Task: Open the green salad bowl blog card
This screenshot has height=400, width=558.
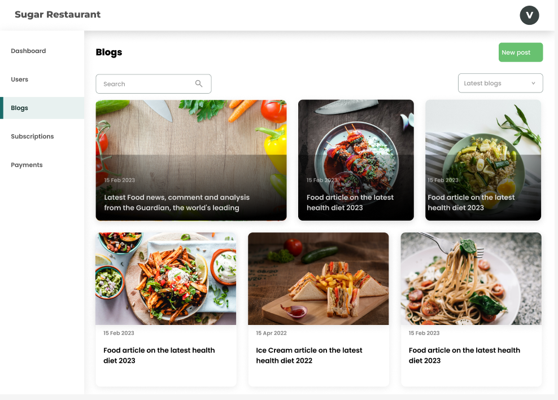Action: pyautogui.click(x=483, y=160)
